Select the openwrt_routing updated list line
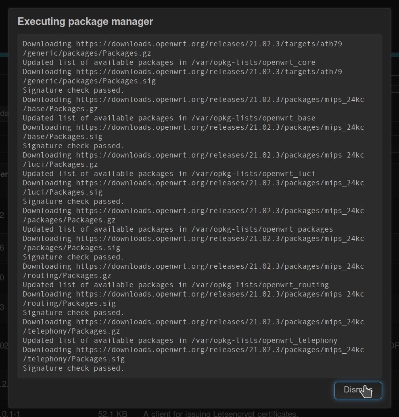 coord(175,285)
